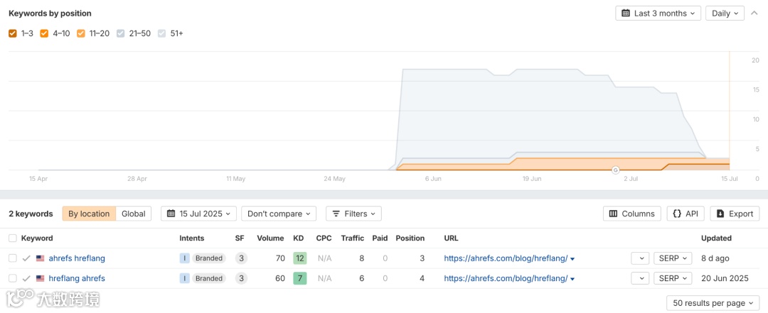Click the Intents column header
The height and width of the screenshot is (313, 768).
[192, 238]
